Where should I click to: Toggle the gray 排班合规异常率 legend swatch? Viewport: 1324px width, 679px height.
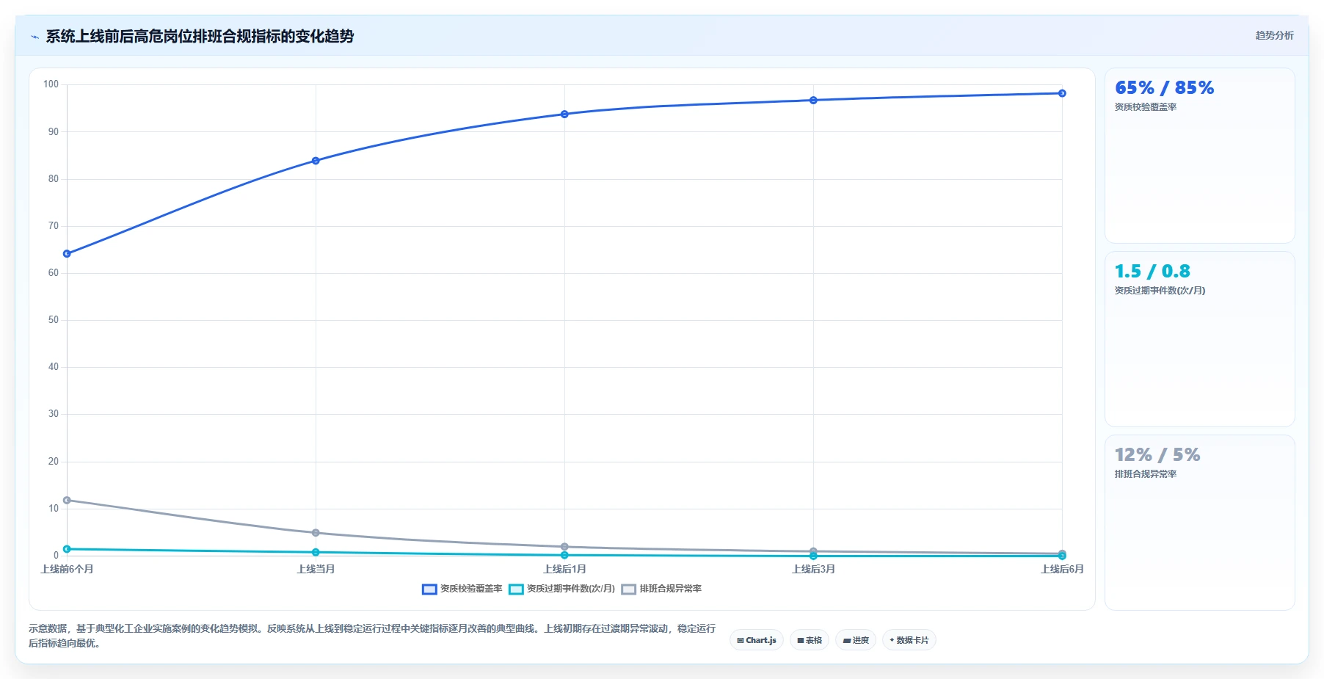pos(628,589)
